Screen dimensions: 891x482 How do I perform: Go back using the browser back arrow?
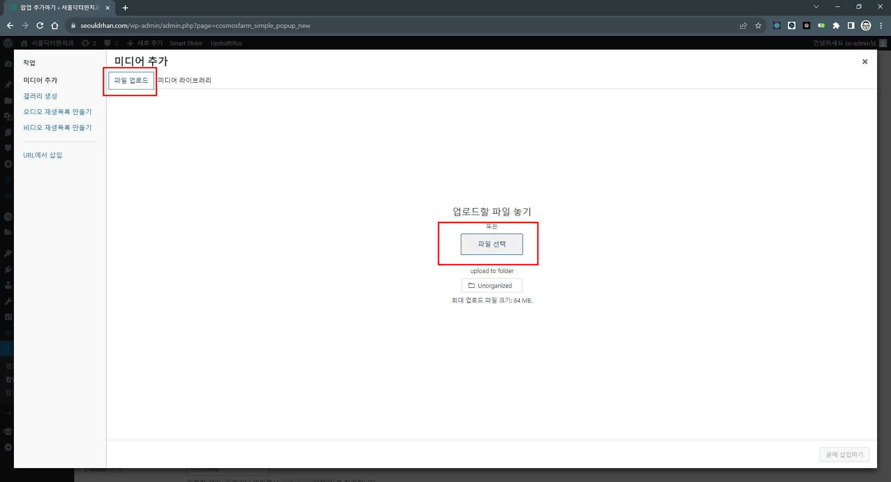(10, 25)
